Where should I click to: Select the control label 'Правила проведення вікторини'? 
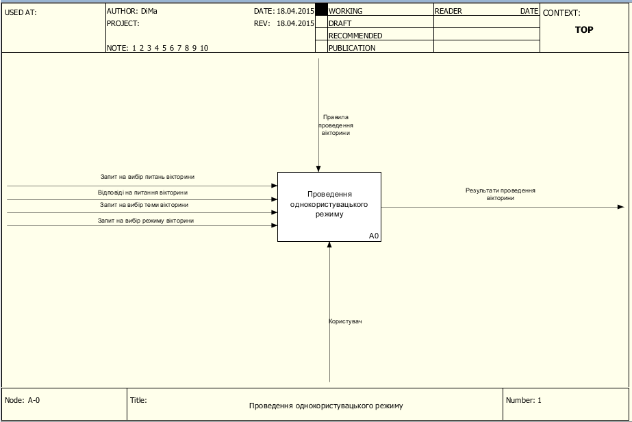[336, 125]
